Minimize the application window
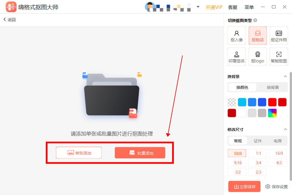 263,7
